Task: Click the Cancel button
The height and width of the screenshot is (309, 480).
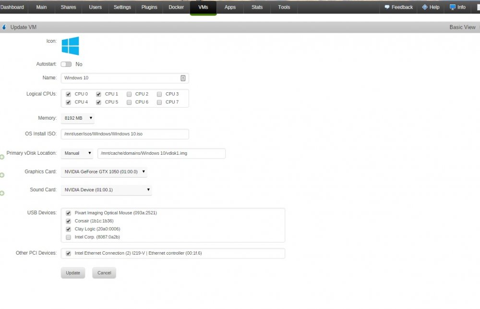Action: click(104, 273)
